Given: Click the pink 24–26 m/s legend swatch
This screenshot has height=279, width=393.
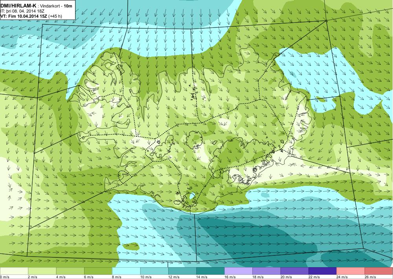Looking at the screenshot, I should point(351,271).
